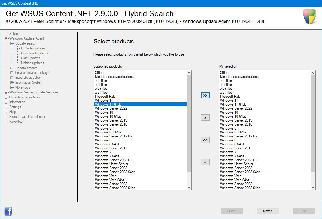
Task: Select Windows 10 64bit in My selection
Action: 233,116
